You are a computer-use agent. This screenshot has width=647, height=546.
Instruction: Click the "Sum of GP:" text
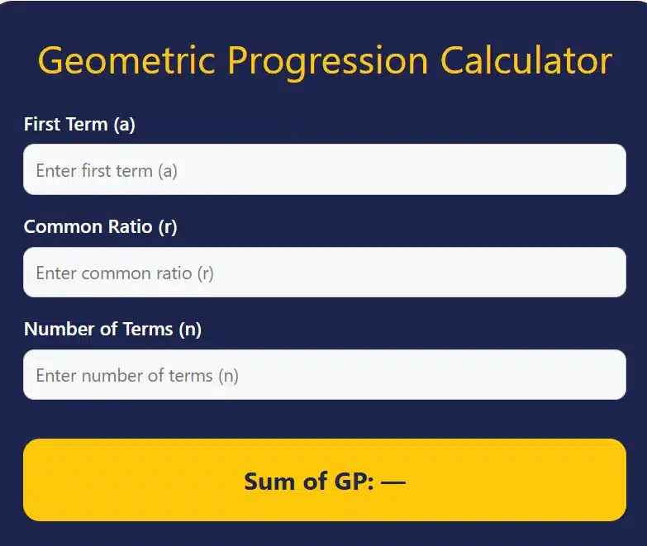tap(309, 482)
